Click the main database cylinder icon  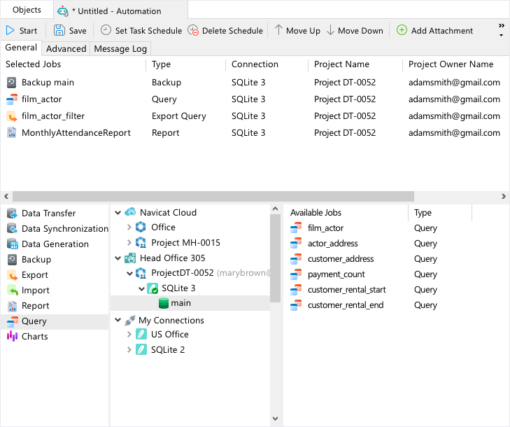(163, 303)
